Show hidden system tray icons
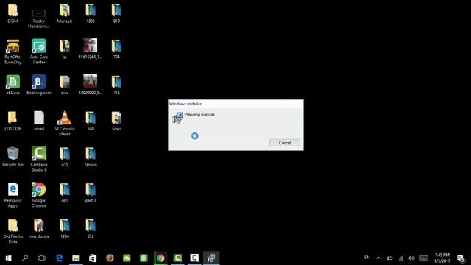This screenshot has width=471, height=265. click(x=378, y=258)
